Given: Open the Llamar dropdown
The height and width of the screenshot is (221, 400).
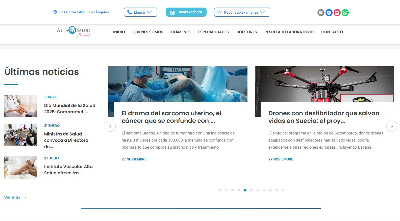Looking at the screenshot, I should click(140, 12).
